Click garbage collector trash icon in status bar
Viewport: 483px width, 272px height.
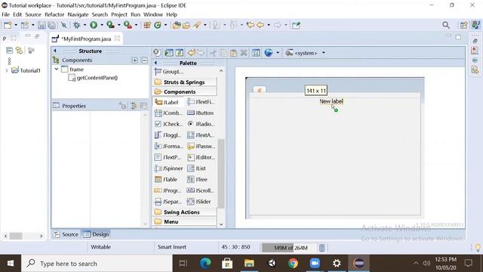coord(322,248)
